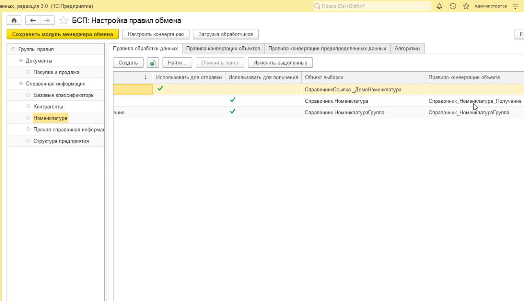The height and width of the screenshot is (301, 524).
Task: Collapse the Документы tree node
Action: (x=20, y=61)
